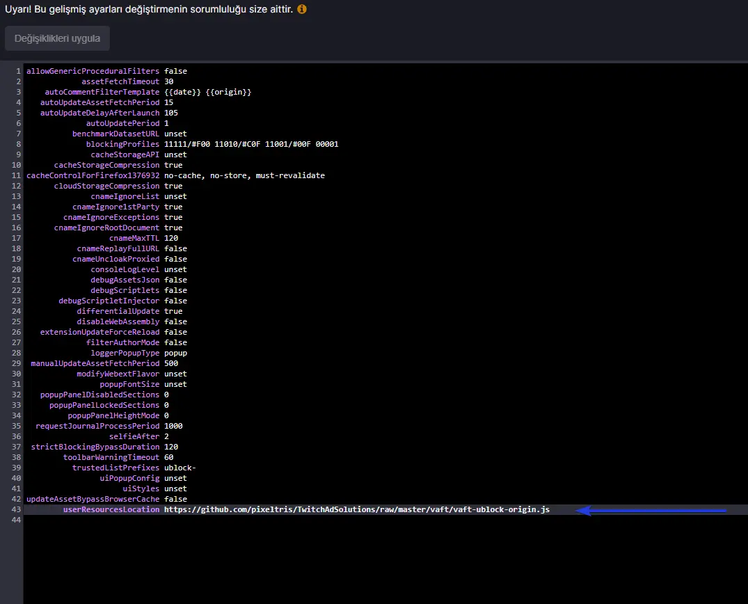Click the popupPanelHeightMode setting name
Image resolution: width=748 pixels, height=604 pixels.
tap(113, 415)
